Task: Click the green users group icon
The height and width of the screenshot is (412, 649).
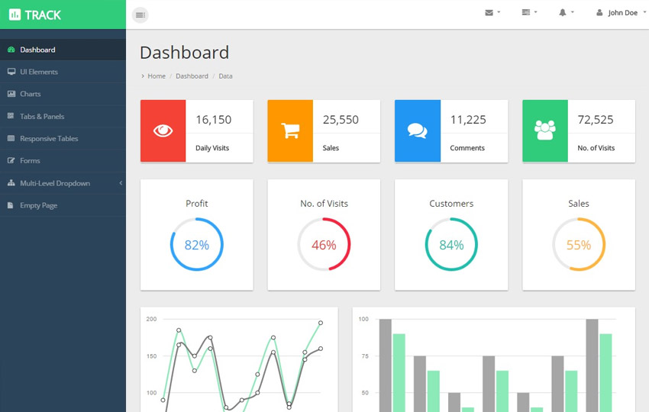Action: point(545,130)
